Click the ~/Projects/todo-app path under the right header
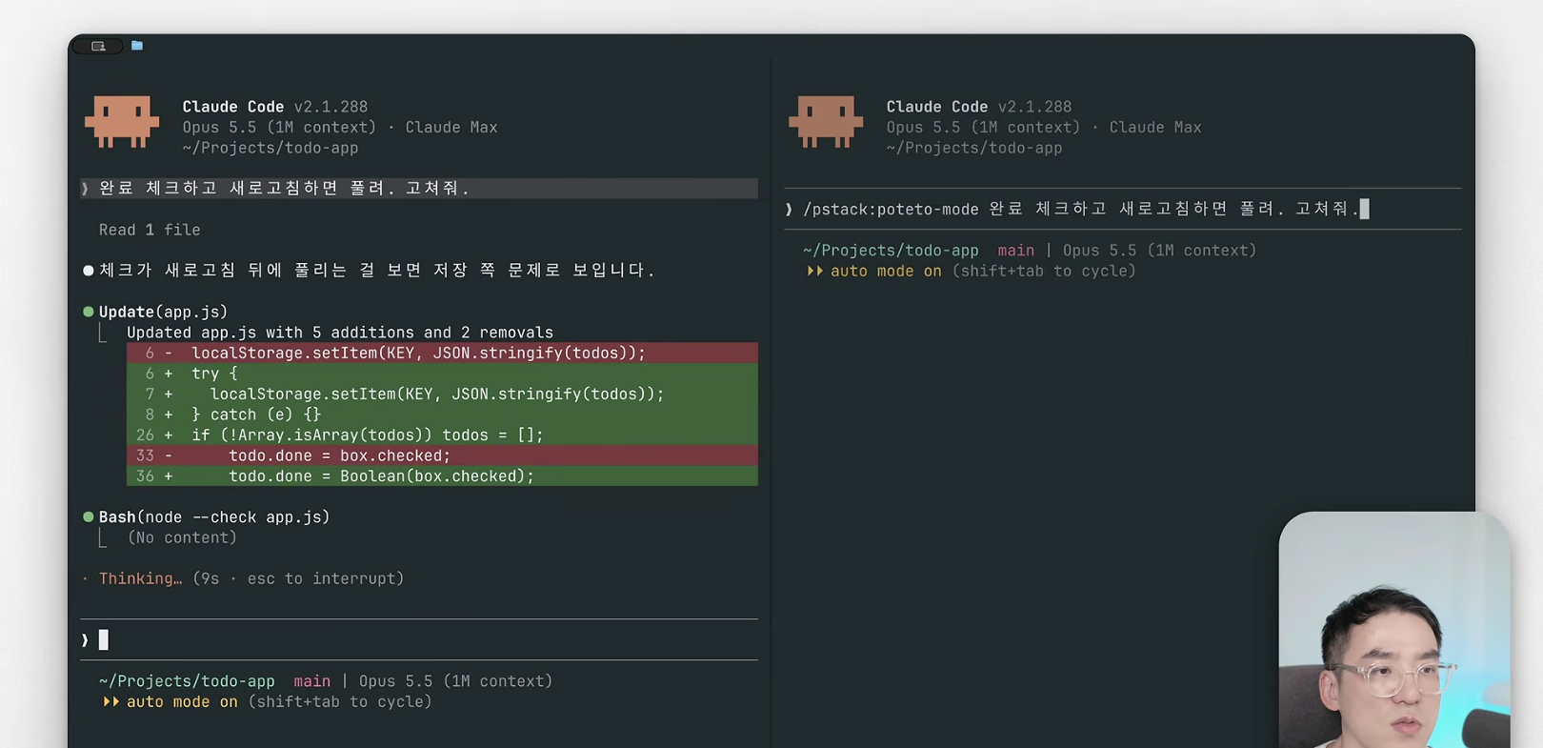Image resolution: width=1543 pixels, height=748 pixels. (974, 148)
